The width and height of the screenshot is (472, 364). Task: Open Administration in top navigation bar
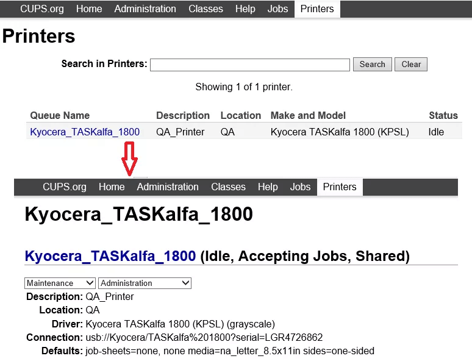pos(145,9)
